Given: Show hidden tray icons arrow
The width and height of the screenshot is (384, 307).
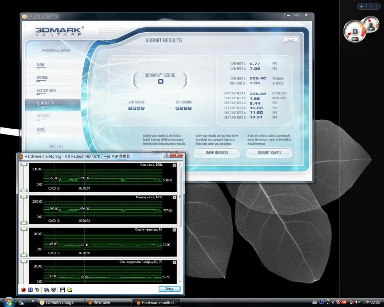Looking at the screenshot, I should [333, 303].
